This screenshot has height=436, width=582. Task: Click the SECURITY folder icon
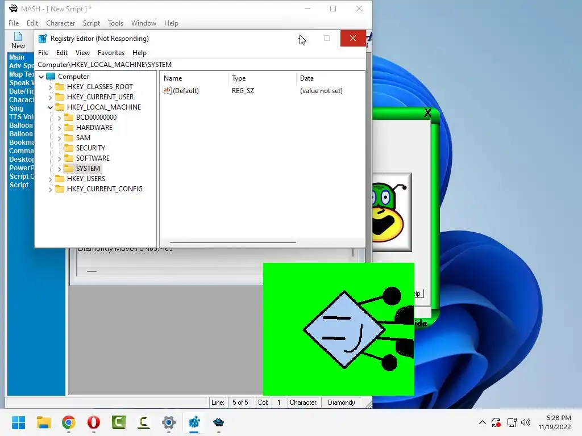(x=69, y=148)
